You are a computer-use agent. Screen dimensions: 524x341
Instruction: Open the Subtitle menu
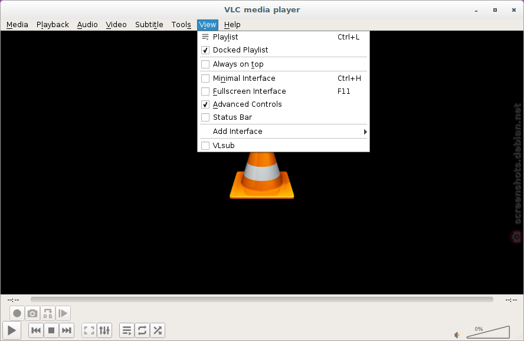149,25
